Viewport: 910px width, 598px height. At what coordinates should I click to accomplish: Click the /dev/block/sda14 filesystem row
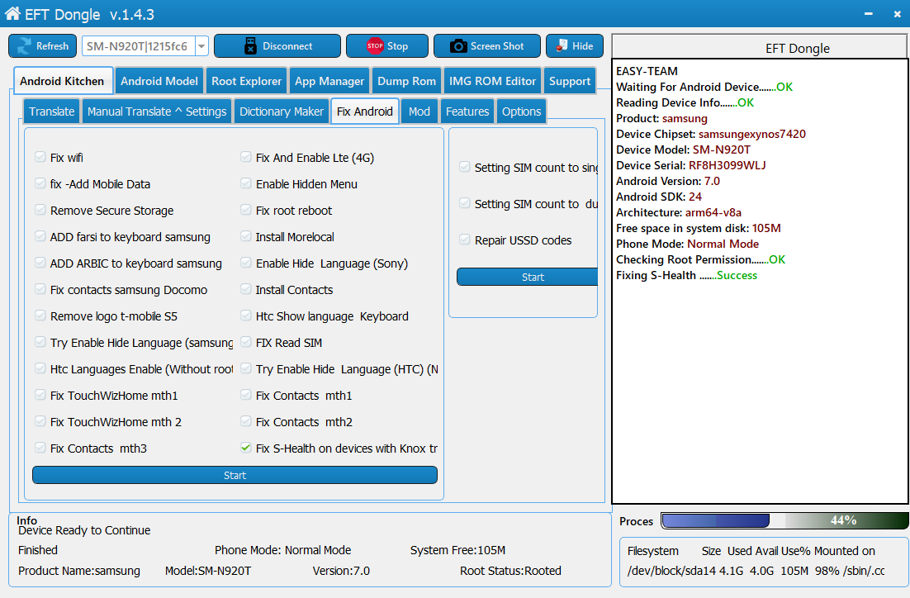pyautogui.click(x=756, y=571)
